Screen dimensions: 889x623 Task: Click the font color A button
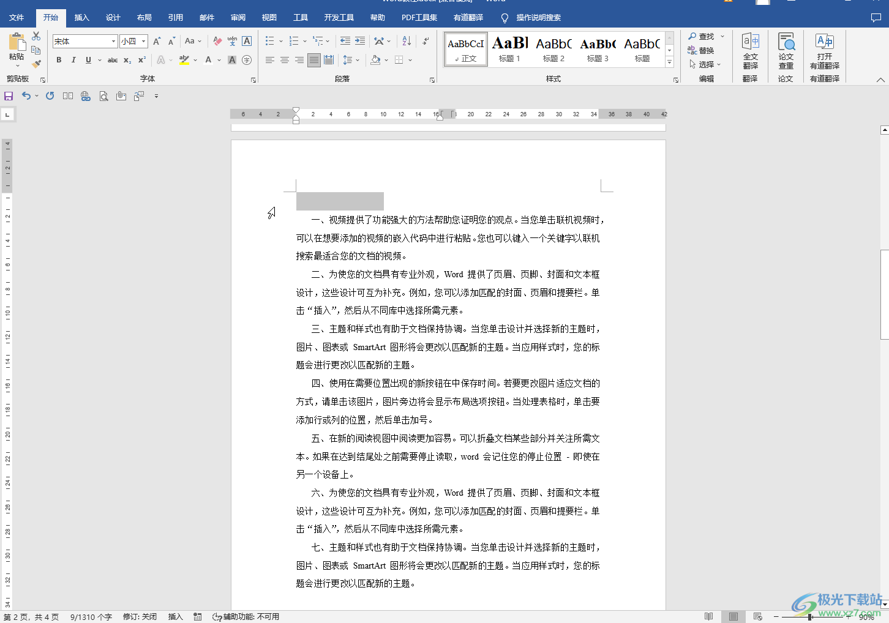208,60
